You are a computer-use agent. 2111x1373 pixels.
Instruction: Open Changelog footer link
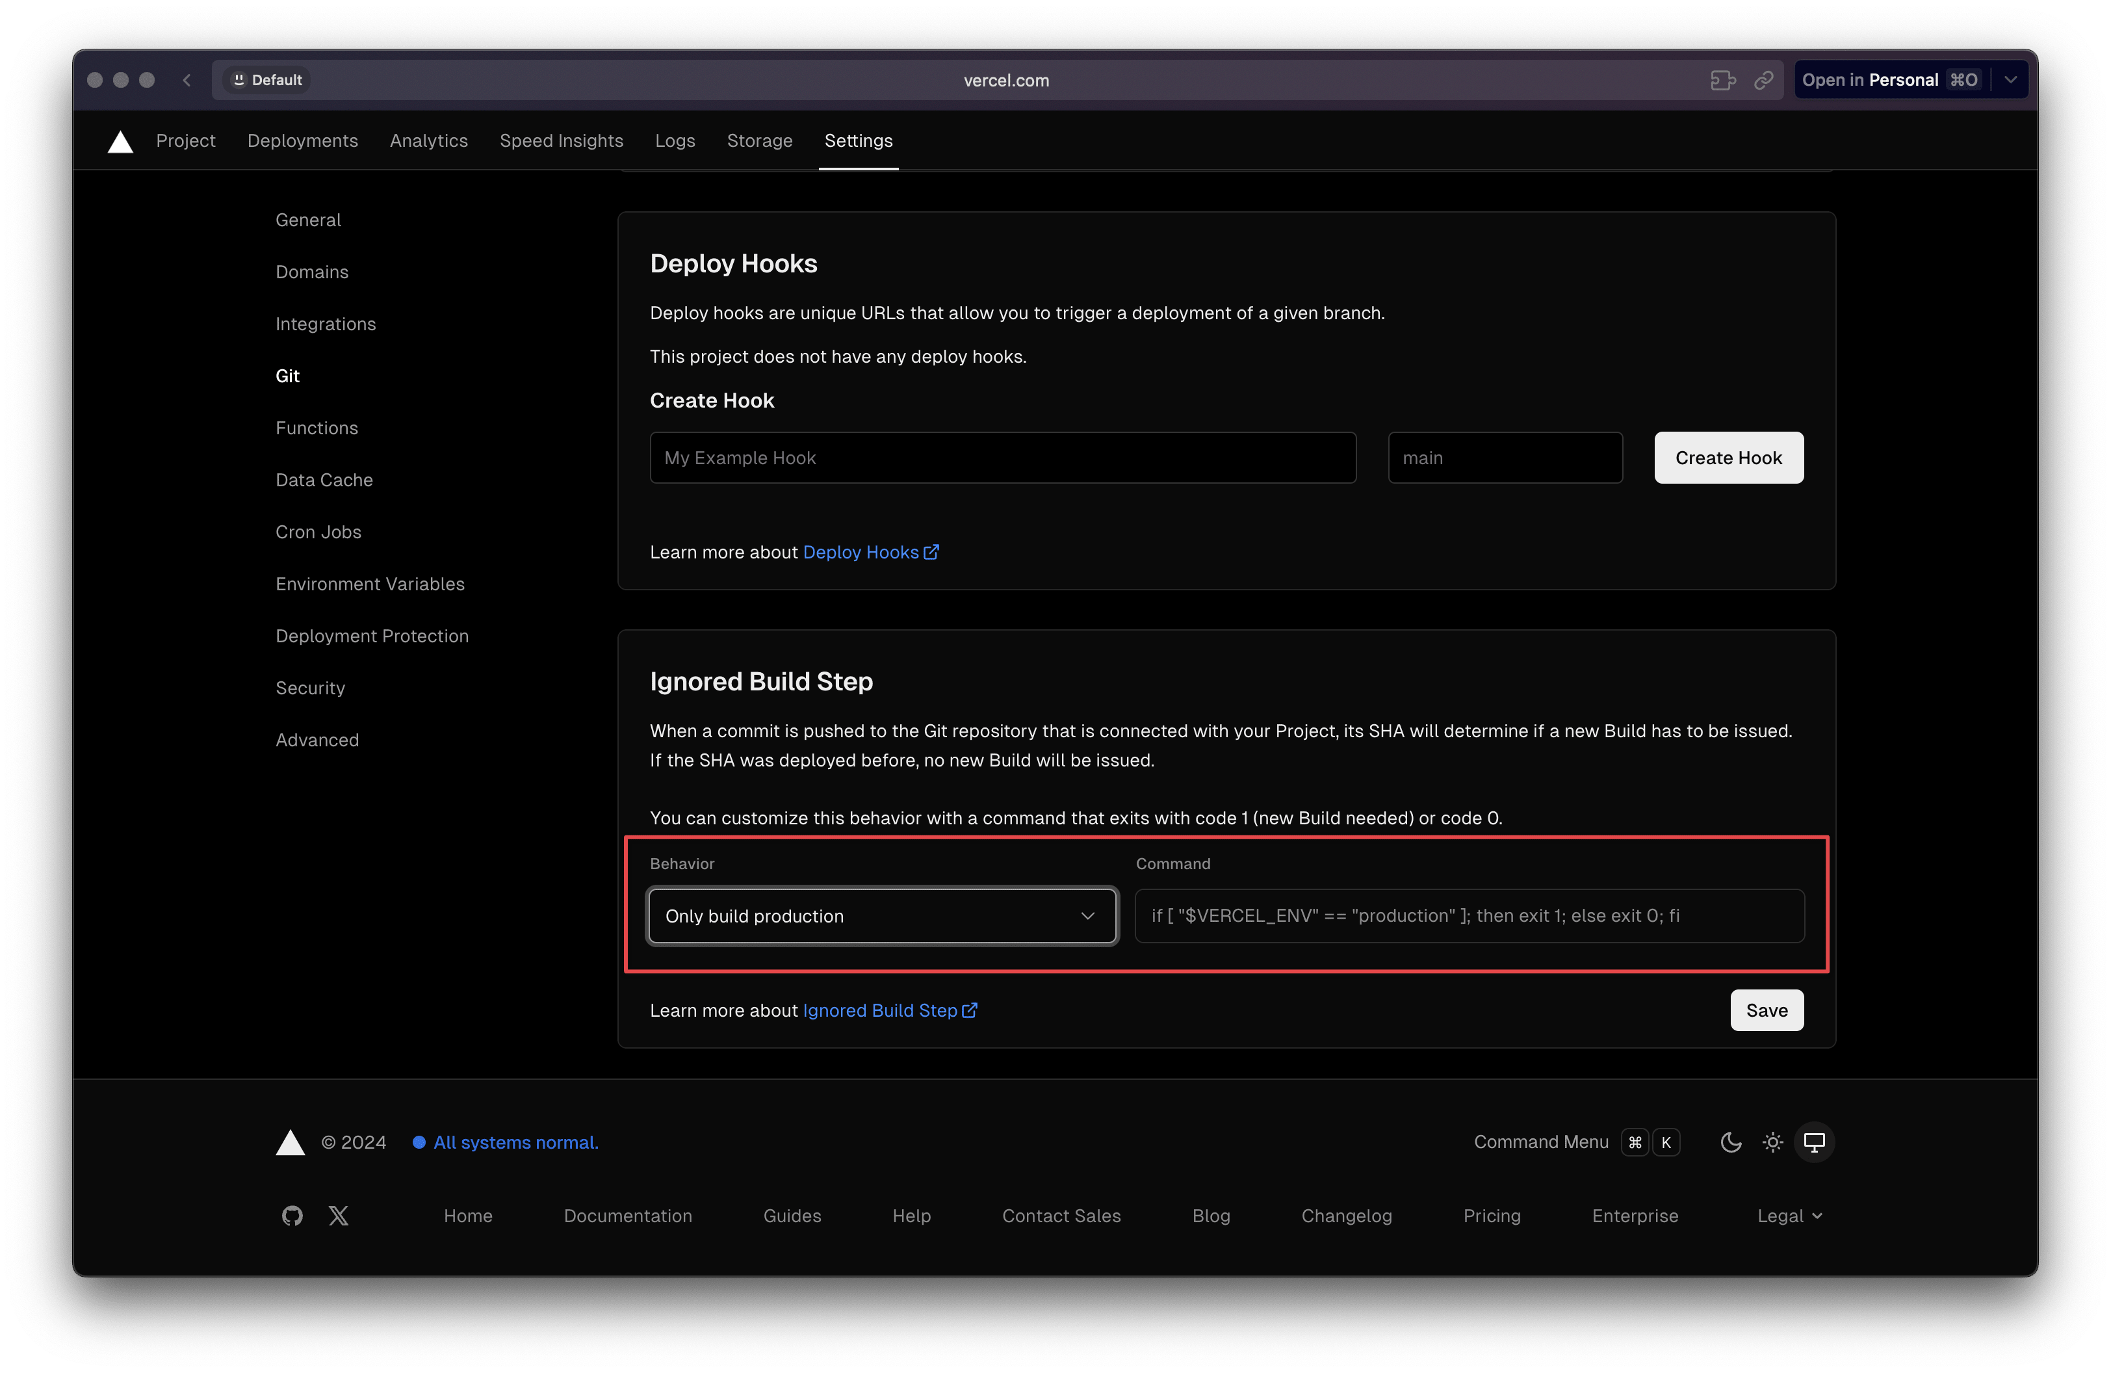coord(1347,1215)
